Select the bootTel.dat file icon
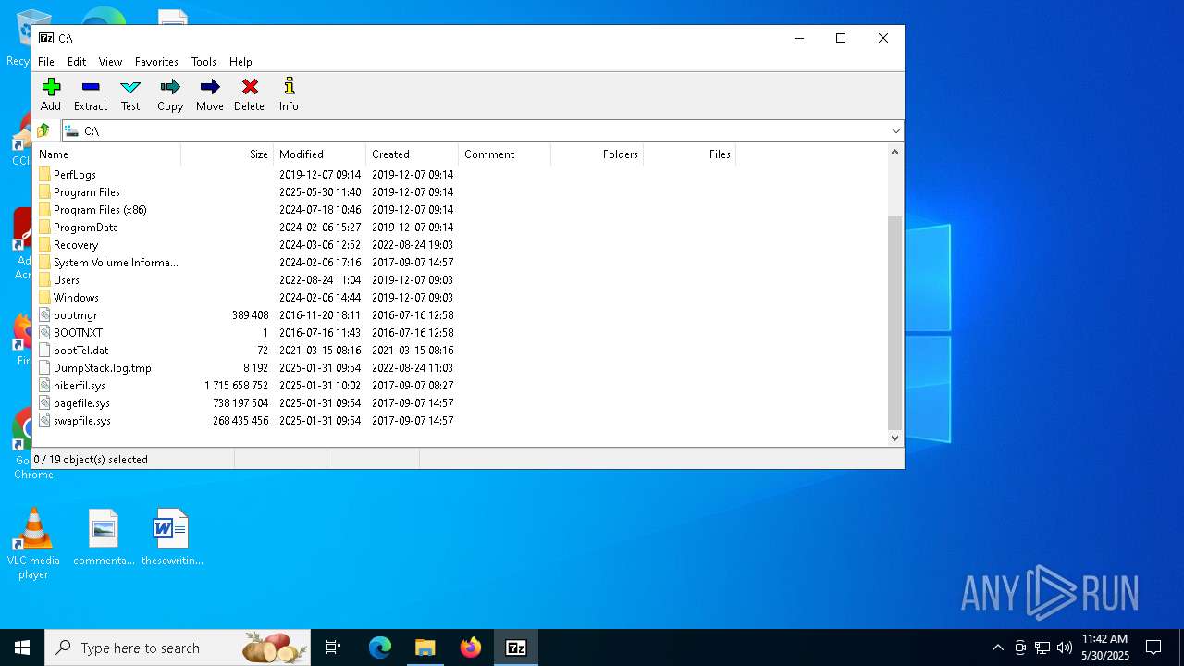This screenshot has height=666, width=1184. [44, 350]
